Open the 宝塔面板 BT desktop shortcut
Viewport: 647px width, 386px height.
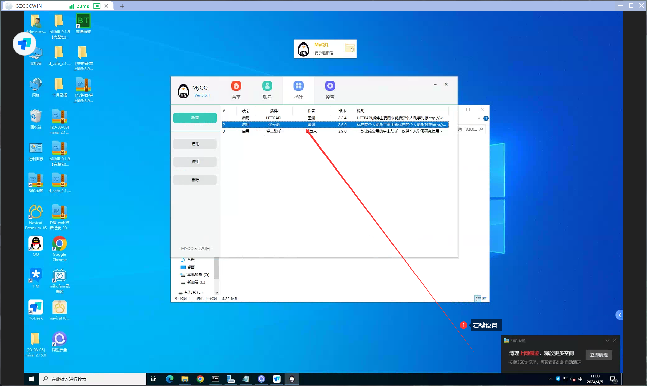83,24
